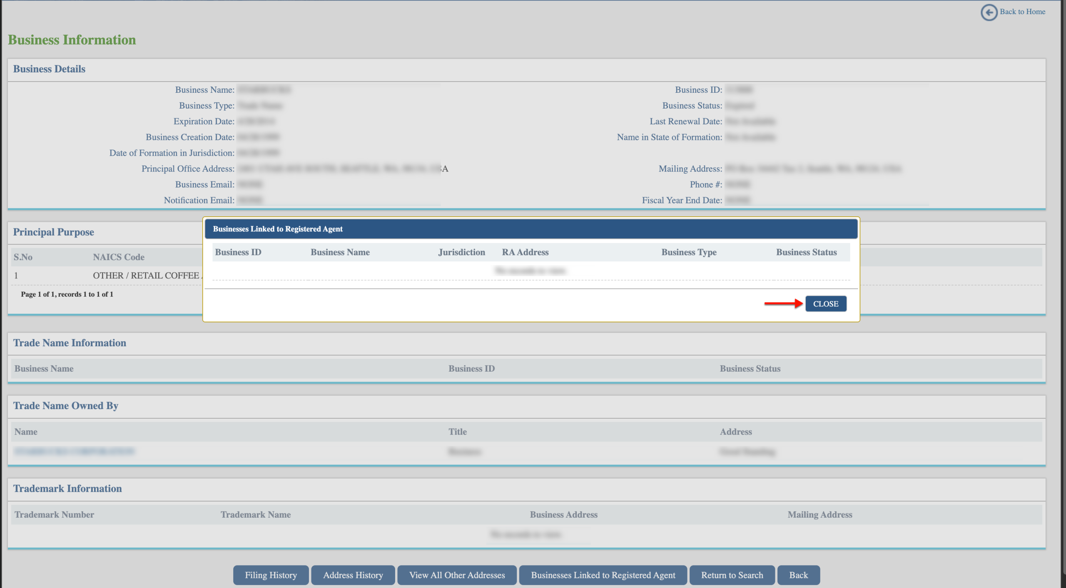Viewport: 1066px width, 588px height.
Task: Click Trade Name Information section title
Action: (x=70, y=343)
